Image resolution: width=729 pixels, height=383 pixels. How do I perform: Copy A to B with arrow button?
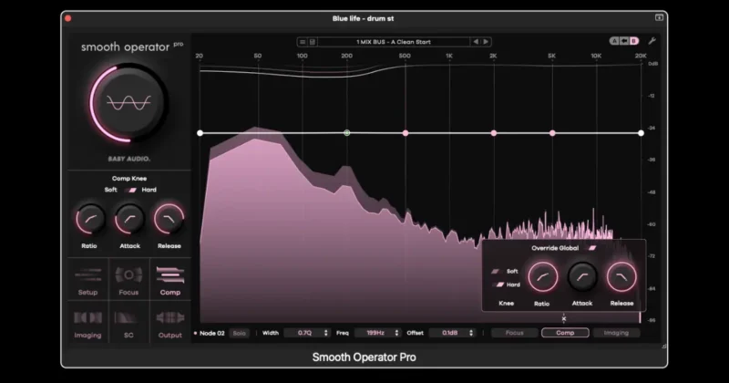click(x=624, y=41)
